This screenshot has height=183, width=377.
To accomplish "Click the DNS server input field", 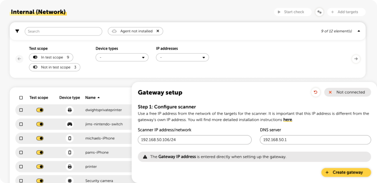I will (315, 140).
